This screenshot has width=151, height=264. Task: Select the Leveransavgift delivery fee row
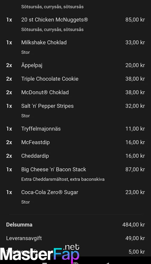tap(76, 238)
